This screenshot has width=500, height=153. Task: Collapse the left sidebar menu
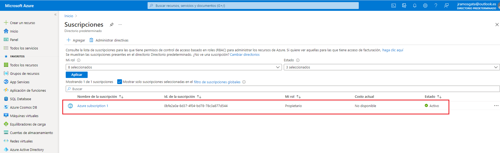[55, 15]
